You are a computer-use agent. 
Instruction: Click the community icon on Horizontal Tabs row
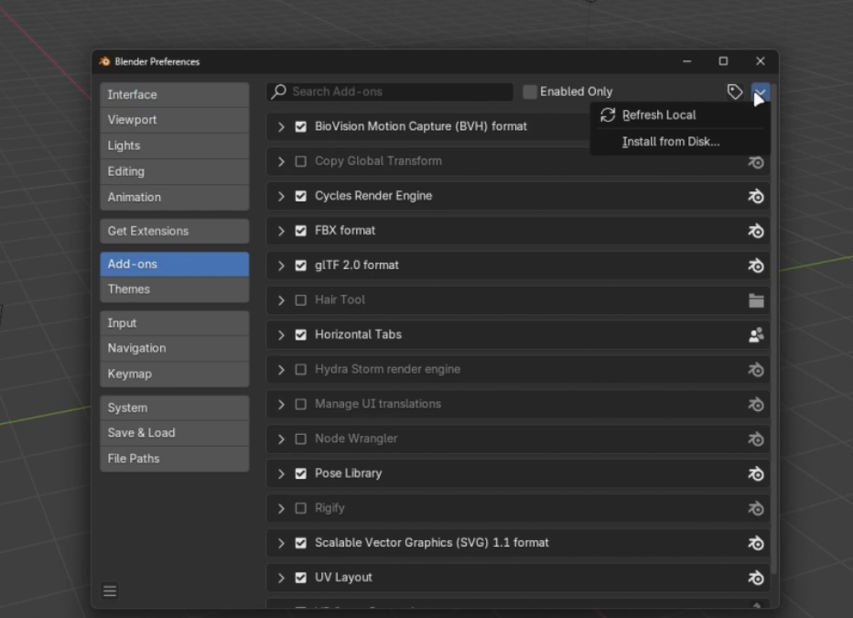click(756, 334)
